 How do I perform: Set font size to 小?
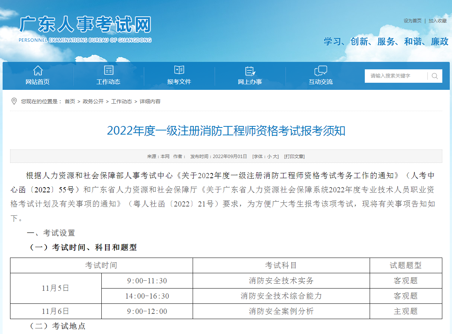[269, 157]
